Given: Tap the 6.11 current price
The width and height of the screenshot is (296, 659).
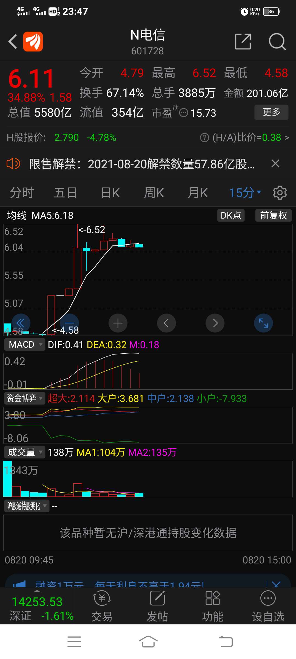Looking at the screenshot, I should pyautogui.click(x=31, y=79).
